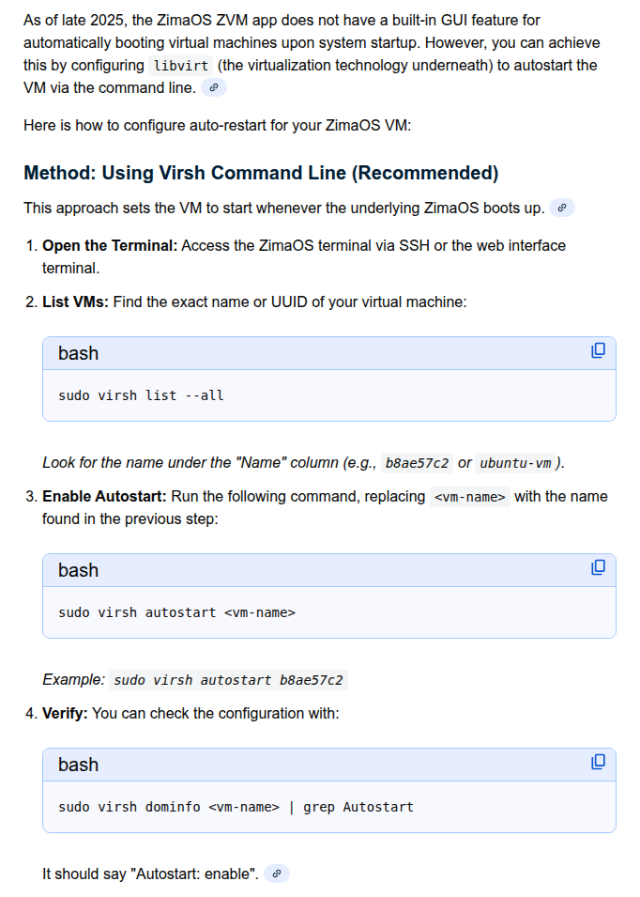This screenshot has width=640, height=897.
Task: Click the 'sudo virsh autostart <vm-name>' command text
Action: point(176,612)
